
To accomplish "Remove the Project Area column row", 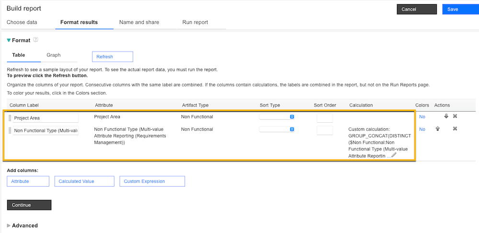I will click(x=455, y=116).
